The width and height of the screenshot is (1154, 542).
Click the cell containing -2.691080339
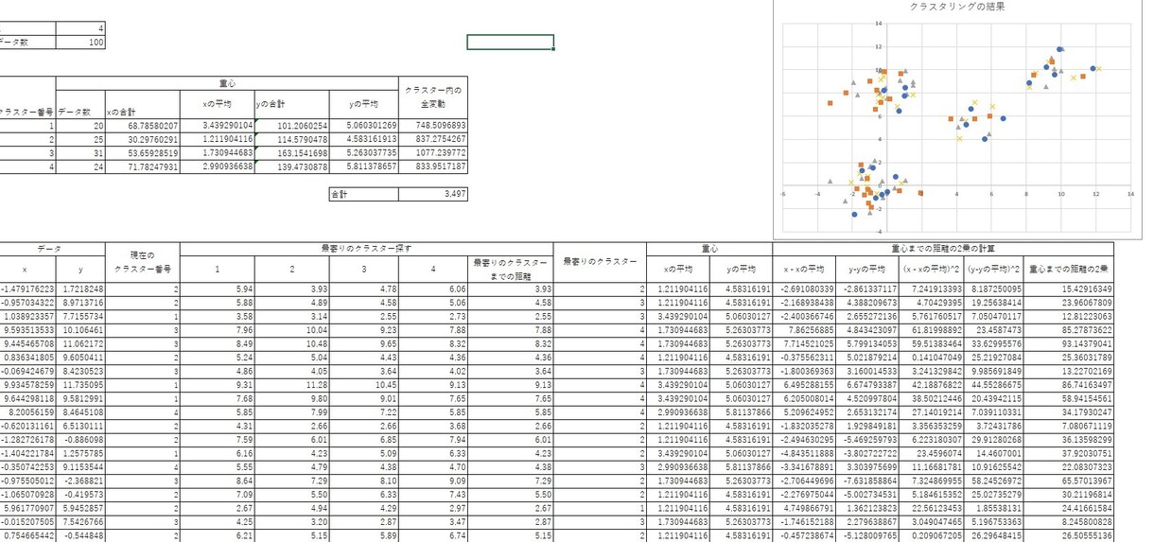point(804,288)
